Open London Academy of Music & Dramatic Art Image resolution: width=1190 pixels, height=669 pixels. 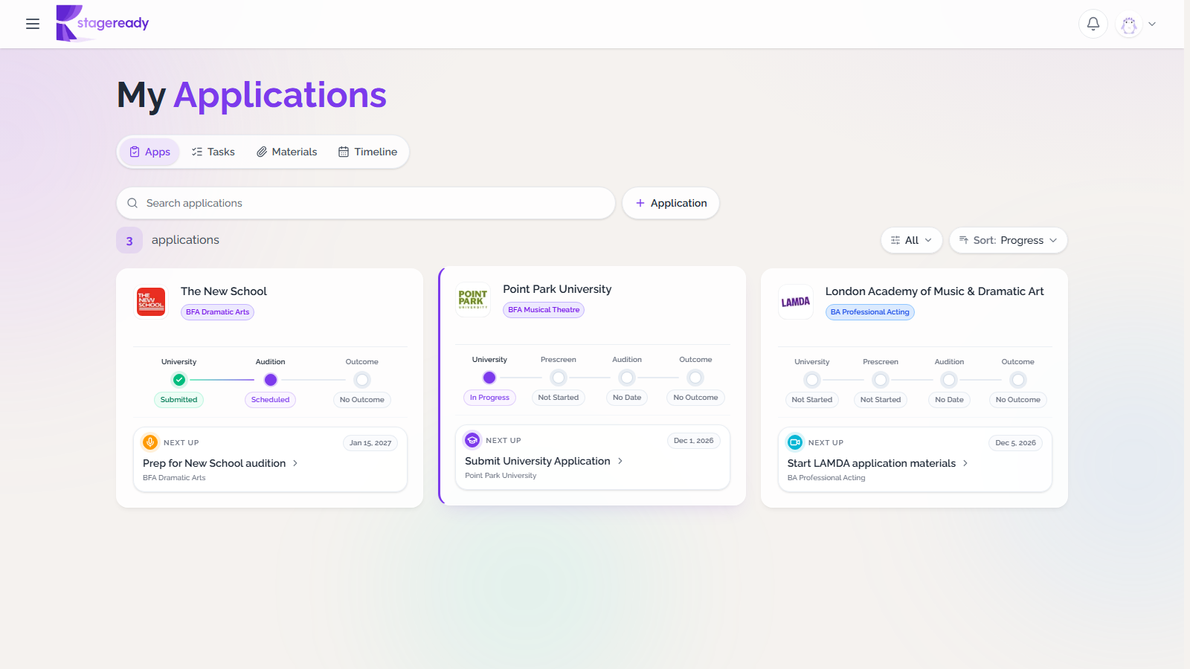(935, 291)
